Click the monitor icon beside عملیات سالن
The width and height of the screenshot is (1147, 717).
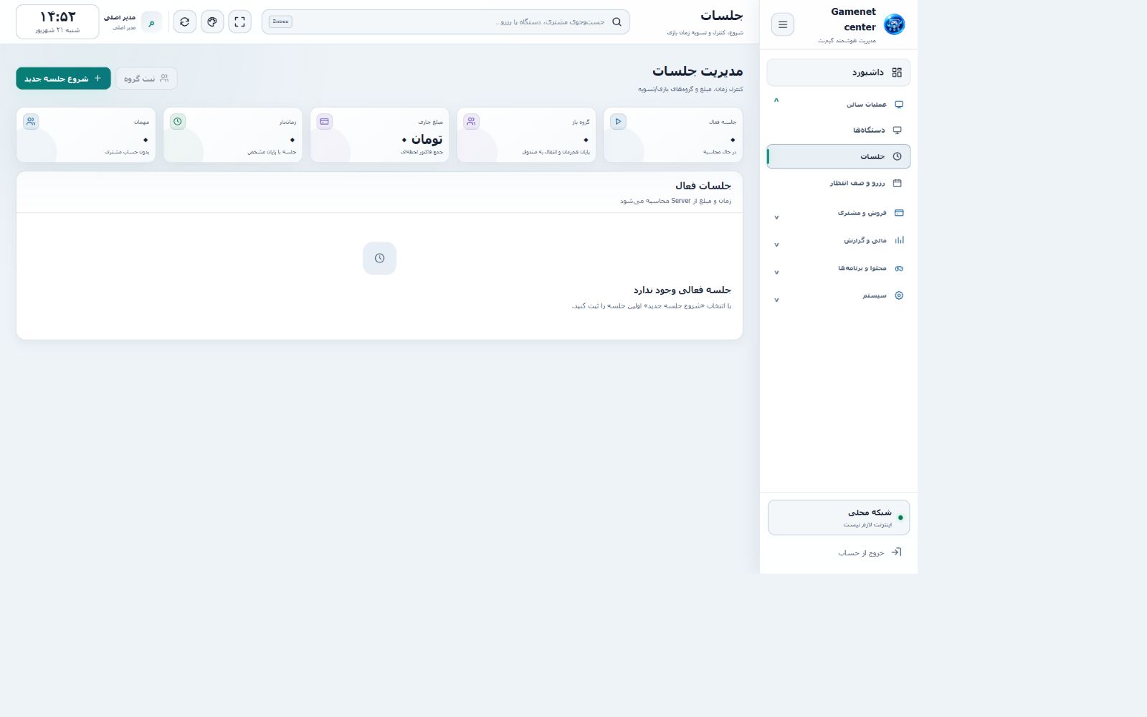click(899, 105)
